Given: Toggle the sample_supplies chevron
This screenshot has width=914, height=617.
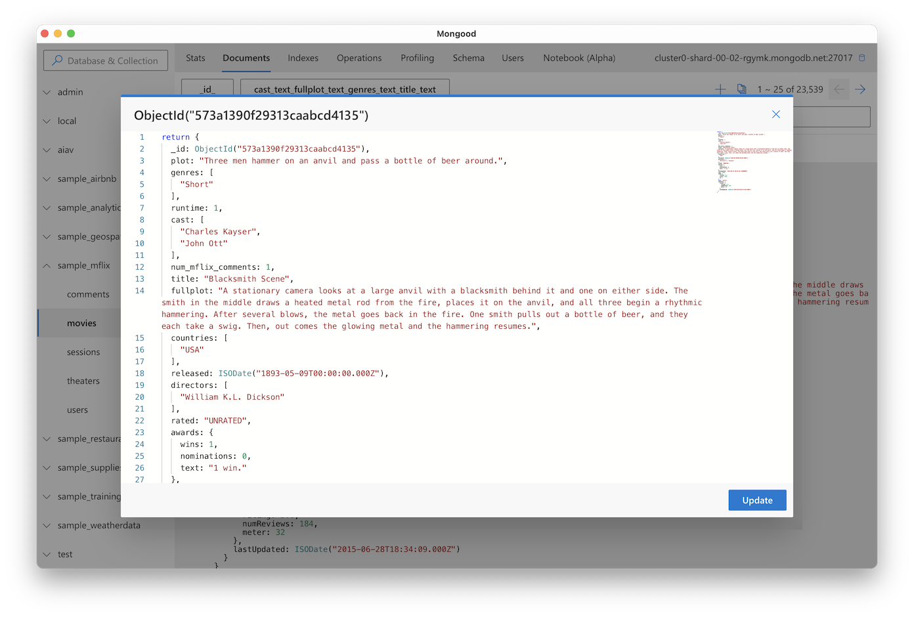Looking at the screenshot, I should tap(47, 467).
